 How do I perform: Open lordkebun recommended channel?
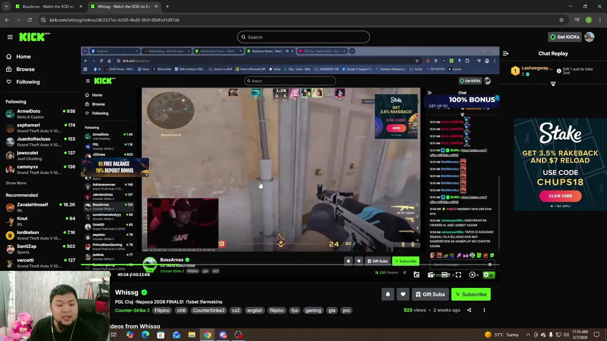40,235
